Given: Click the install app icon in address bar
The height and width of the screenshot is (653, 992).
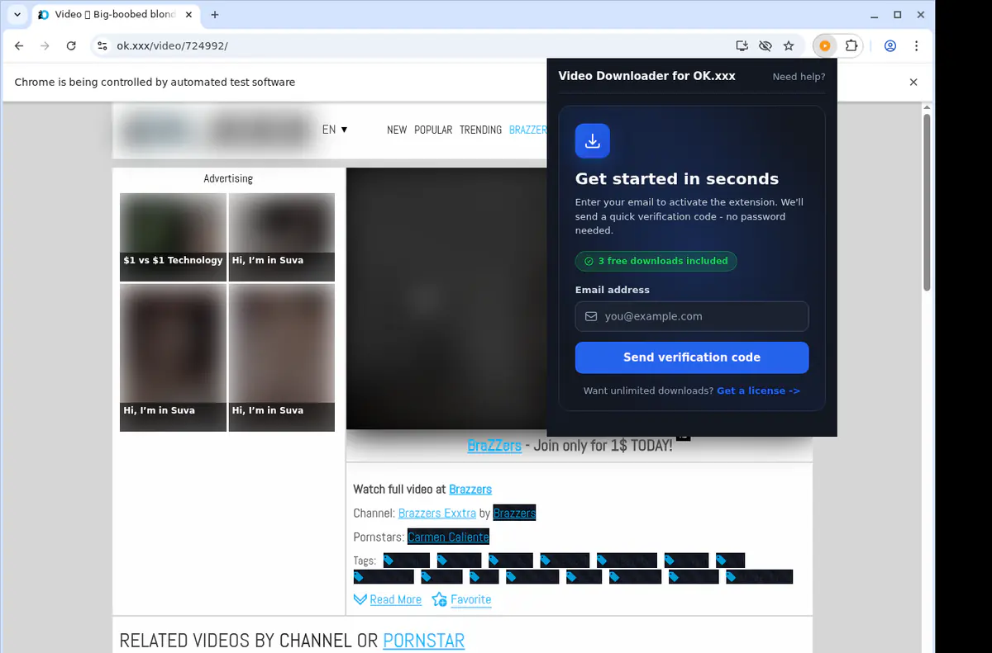Looking at the screenshot, I should click(742, 46).
